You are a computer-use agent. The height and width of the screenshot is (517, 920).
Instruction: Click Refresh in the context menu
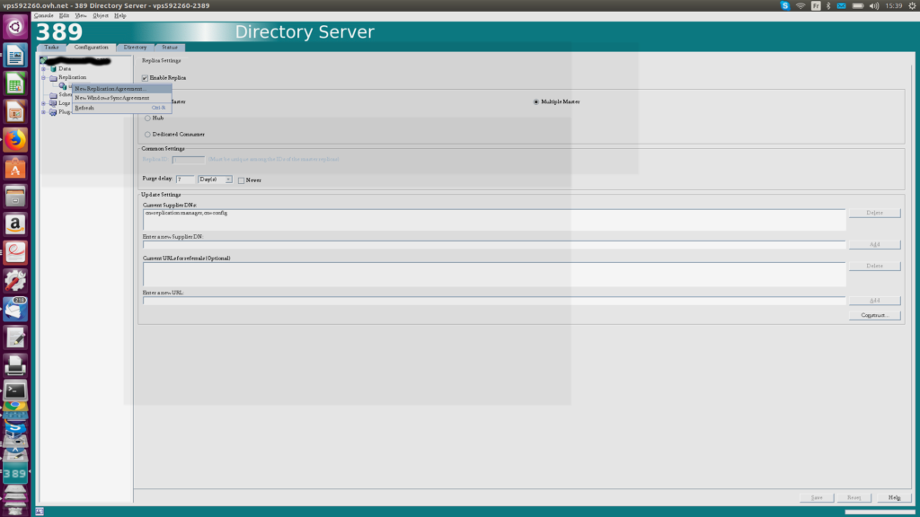coord(122,108)
